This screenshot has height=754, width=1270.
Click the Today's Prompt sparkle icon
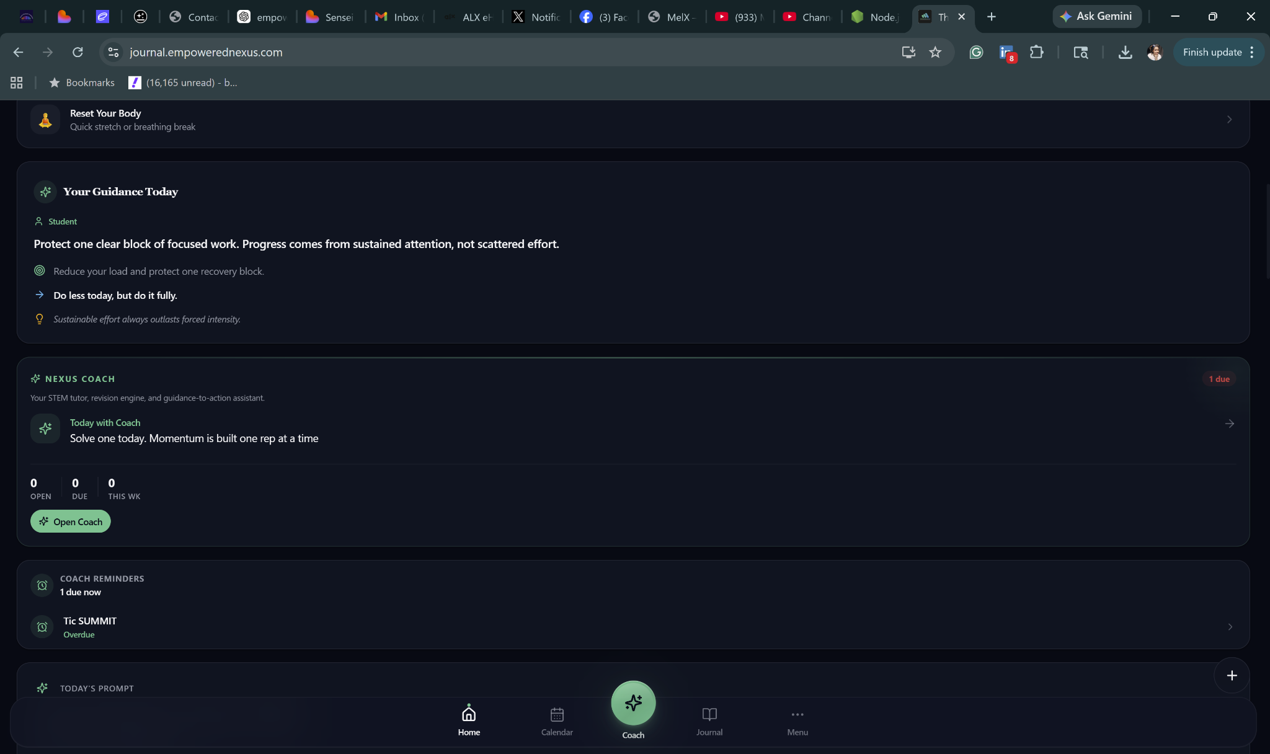pyautogui.click(x=42, y=688)
